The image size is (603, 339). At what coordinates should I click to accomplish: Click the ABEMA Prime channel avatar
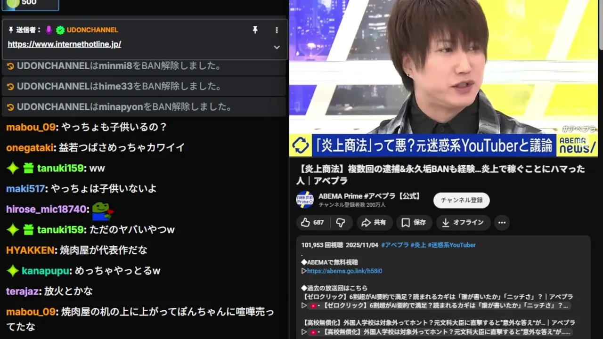305,200
